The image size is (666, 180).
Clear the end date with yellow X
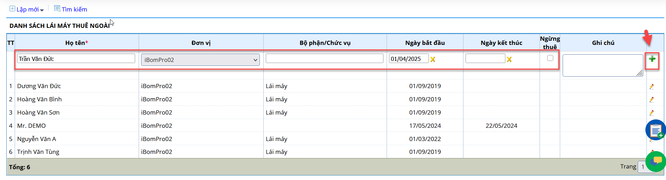509,60
